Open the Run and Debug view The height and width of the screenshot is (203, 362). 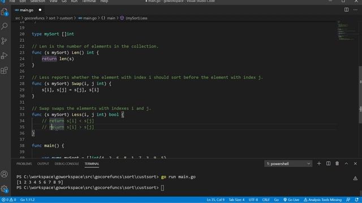click(x=5, y=56)
